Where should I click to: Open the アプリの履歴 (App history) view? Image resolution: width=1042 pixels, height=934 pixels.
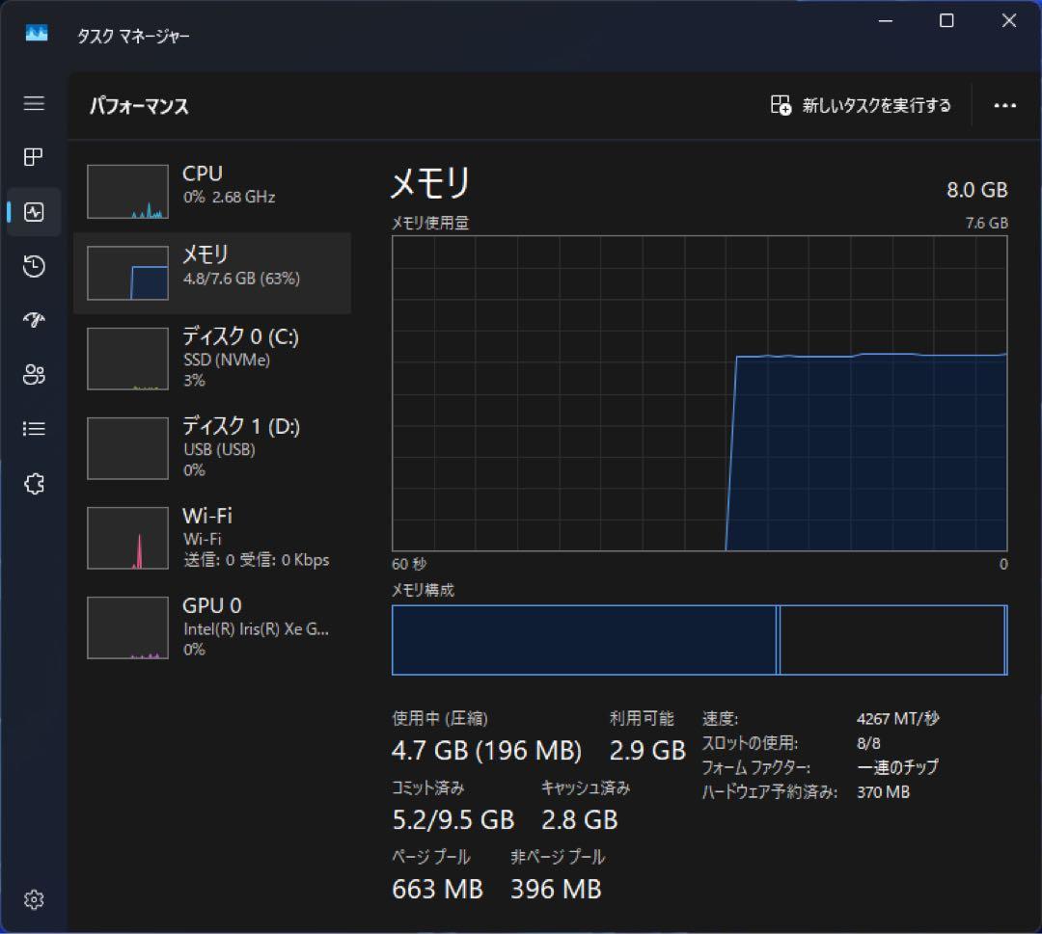(x=34, y=267)
